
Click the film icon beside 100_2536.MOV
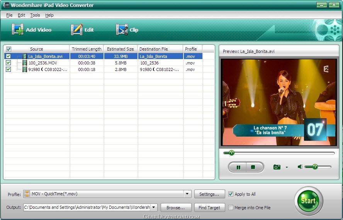pyautogui.click(x=25, y=63)
